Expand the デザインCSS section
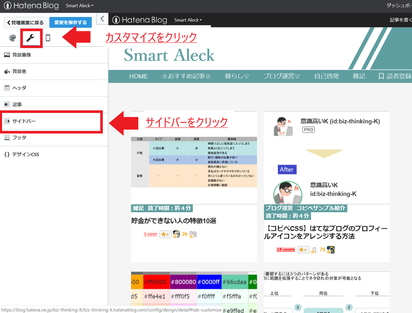 pos(54,154)
